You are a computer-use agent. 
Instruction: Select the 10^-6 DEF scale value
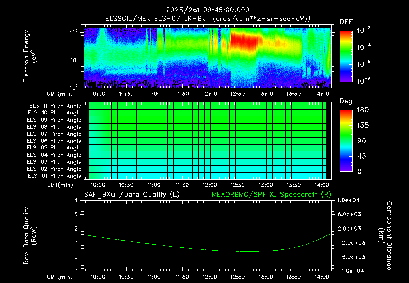tap(363, 81)
